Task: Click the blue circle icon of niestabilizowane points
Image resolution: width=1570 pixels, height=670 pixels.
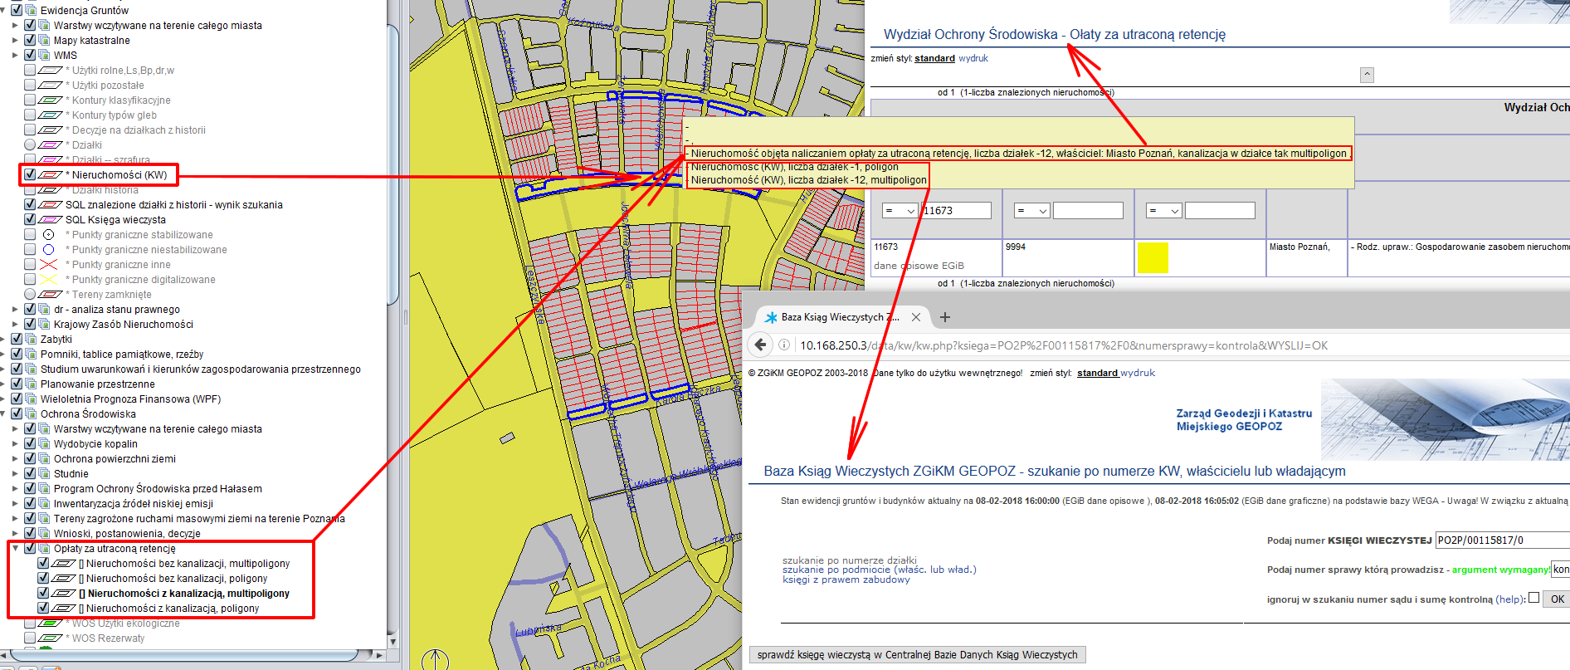Action: coord(49,250)
